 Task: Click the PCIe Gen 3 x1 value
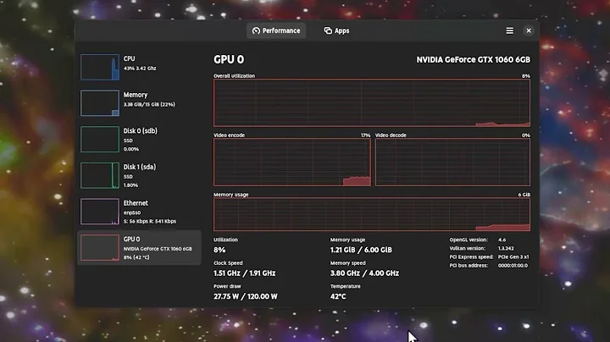point(513,256)
